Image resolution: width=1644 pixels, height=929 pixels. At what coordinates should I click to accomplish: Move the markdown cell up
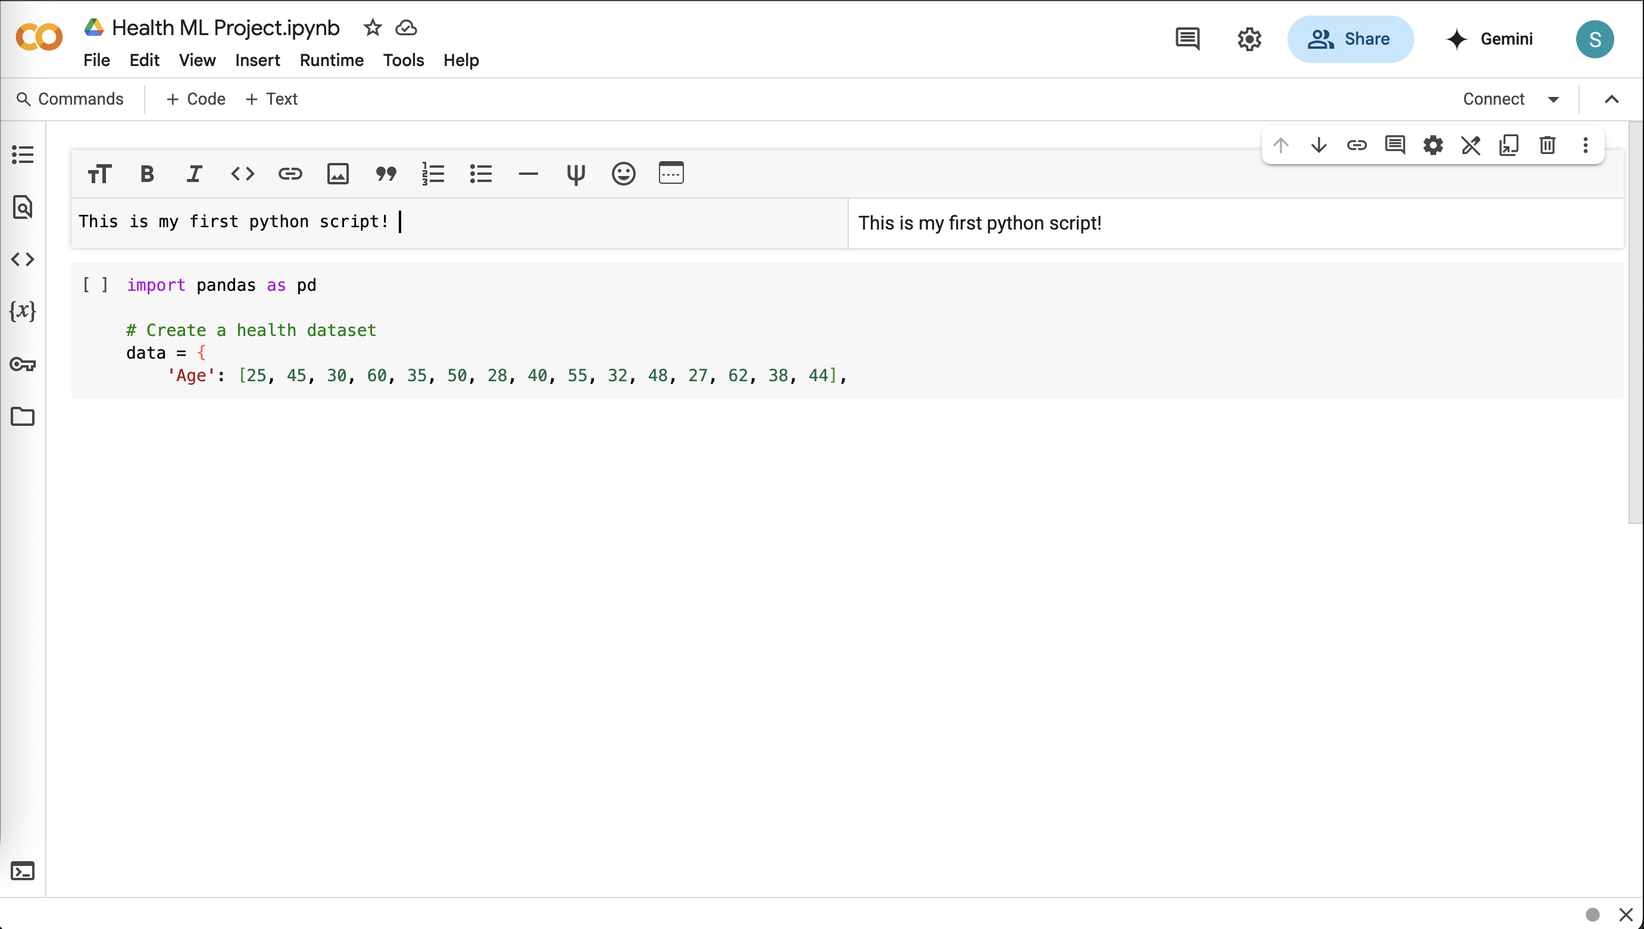(1281, 145)
